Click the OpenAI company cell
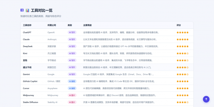Viewport: 214px width, 107px height. 51,32
